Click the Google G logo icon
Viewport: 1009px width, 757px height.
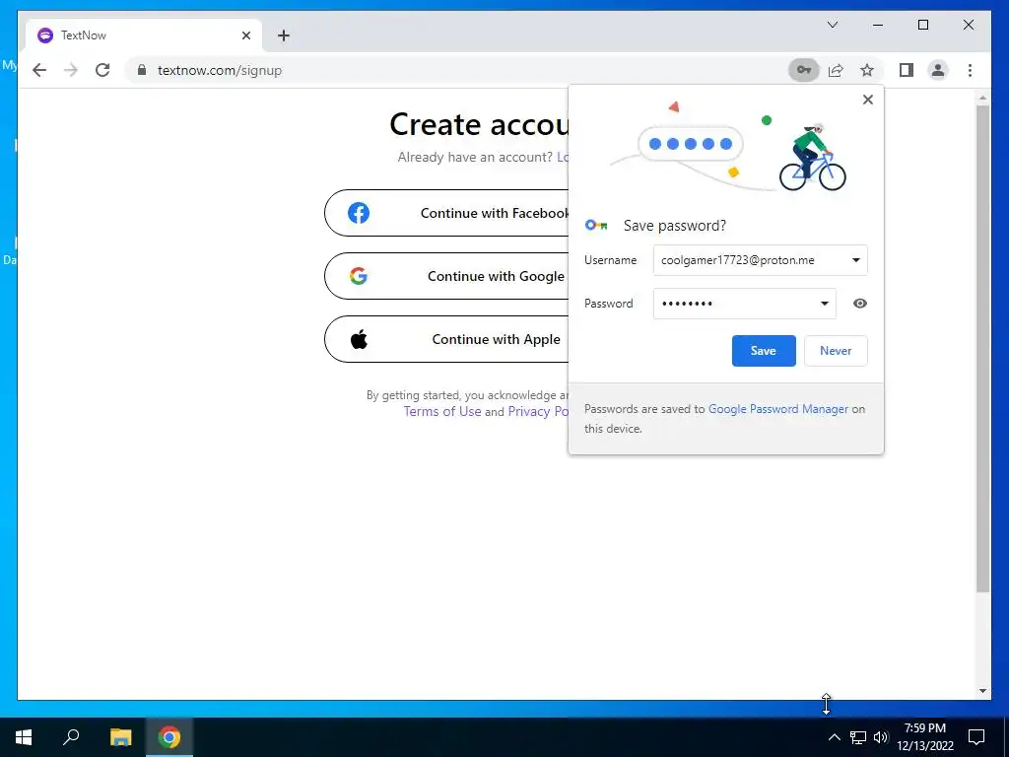359,276
